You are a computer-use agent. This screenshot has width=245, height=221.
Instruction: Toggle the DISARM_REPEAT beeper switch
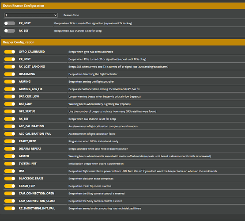10,149
